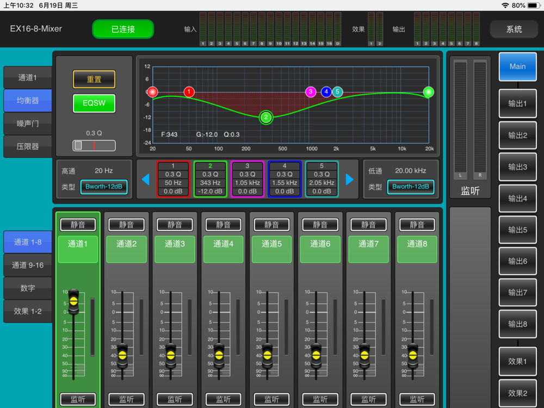Select the 效果2 bus
The height and width of the screenshot is (408, 544).
click(x=518, y=393)
